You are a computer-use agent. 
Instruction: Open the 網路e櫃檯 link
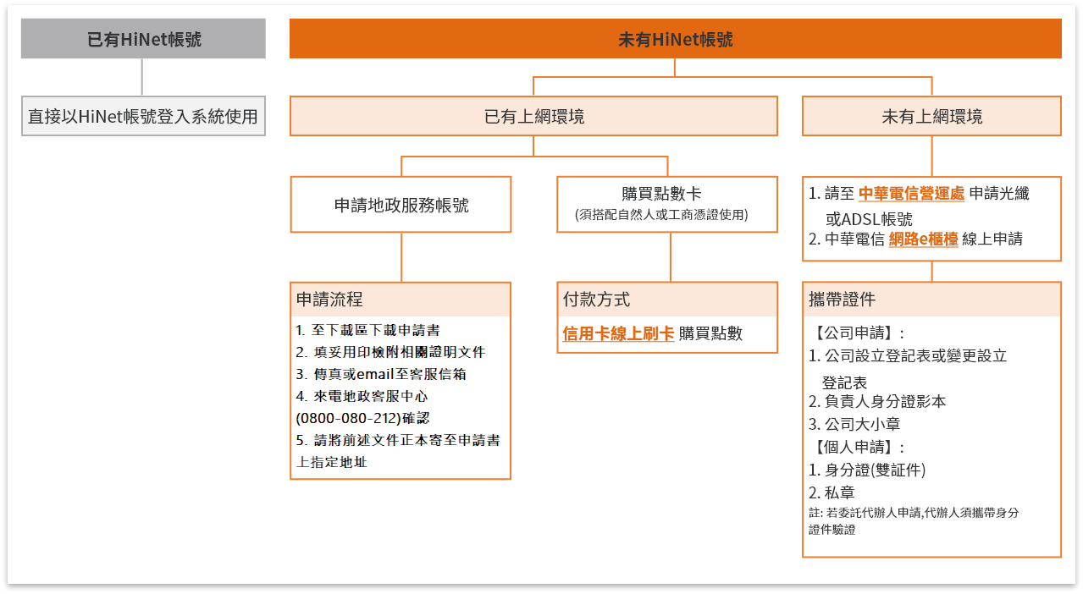tap(923, 239)
